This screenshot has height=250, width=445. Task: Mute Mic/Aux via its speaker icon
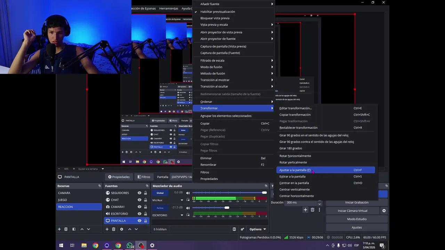coord(188,193)
